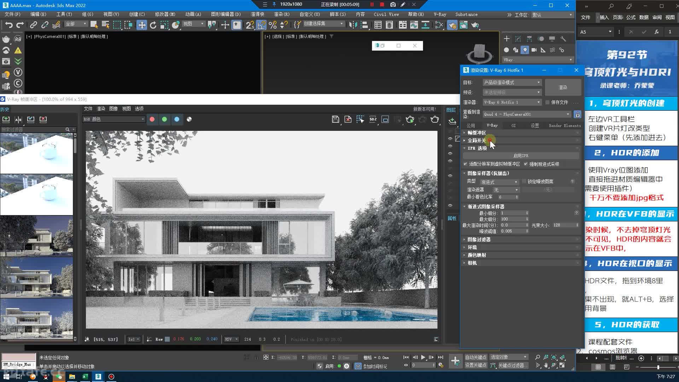679x382 pixels.
Task: Open the VFB 图像 menu
Action: (114, 109)
